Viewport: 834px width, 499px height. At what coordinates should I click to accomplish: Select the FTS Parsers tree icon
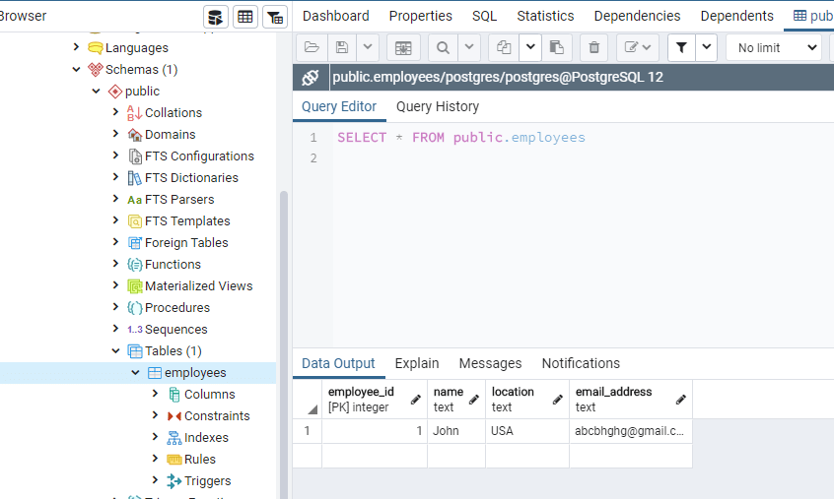tap(135, 200)
